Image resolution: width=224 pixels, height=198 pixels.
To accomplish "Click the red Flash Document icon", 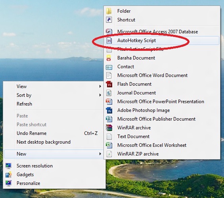I will pyautogui.click(x=109, y=84).
